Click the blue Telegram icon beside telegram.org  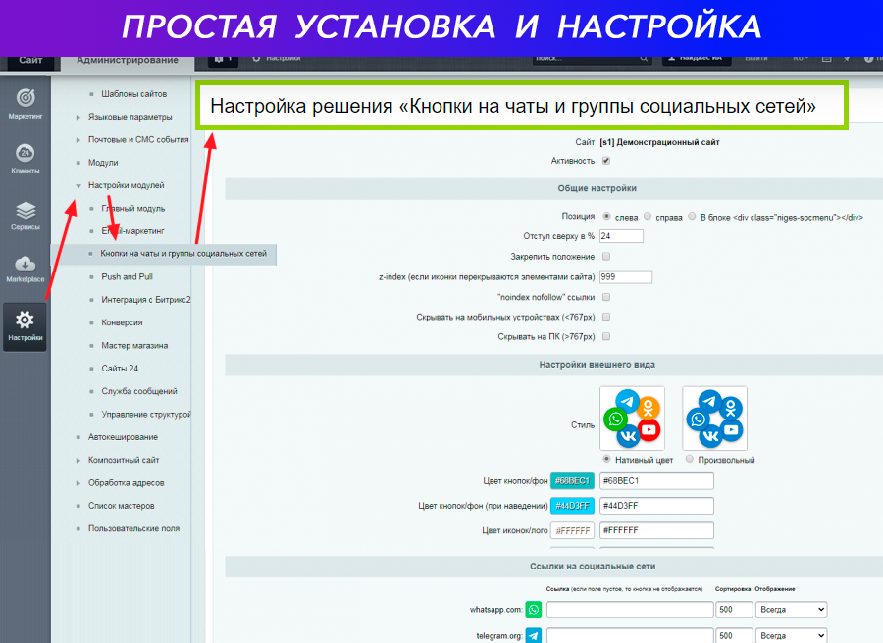pyautogui.click(x=534, y=636)
